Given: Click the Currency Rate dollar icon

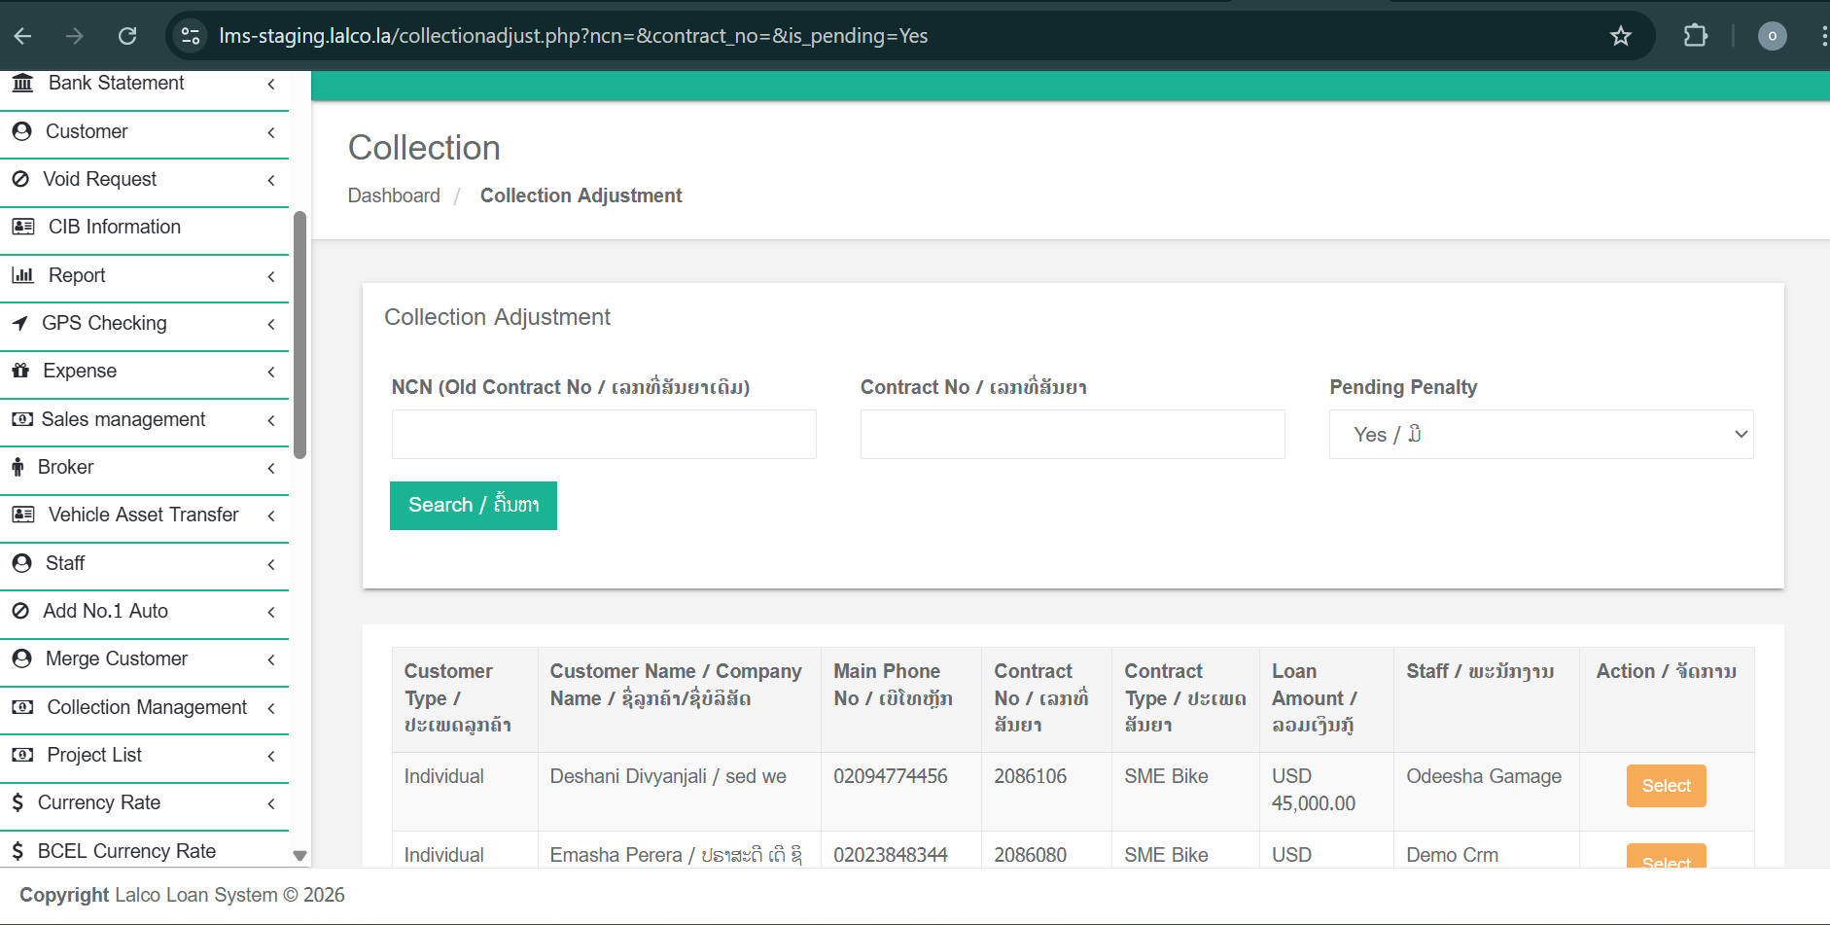Looking at the screenshot, I should (18, 802).
